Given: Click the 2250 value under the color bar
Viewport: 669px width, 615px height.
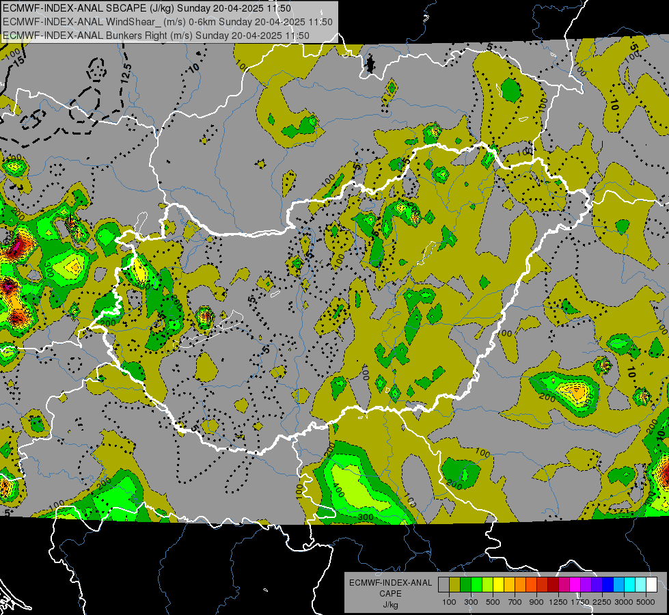Looking at the screenshot, I should (x=602, y=602).
